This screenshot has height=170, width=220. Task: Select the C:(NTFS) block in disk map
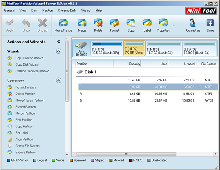click(x=107, y=48)
